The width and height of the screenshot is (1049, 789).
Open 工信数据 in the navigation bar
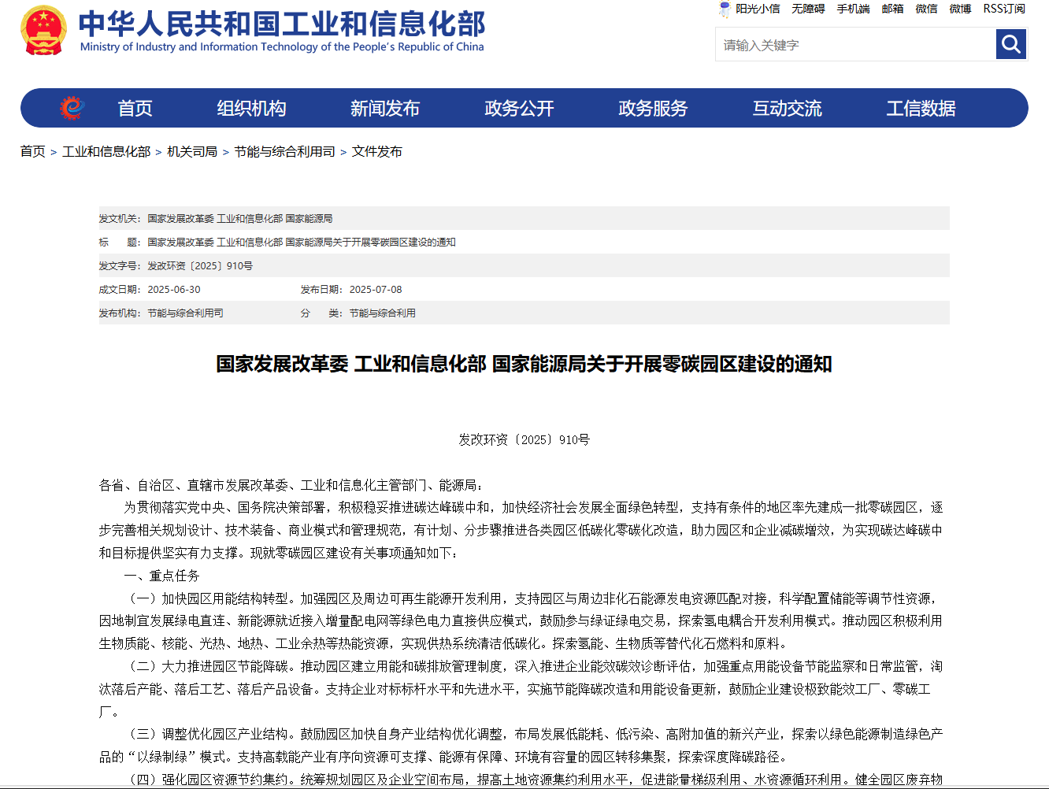coord(921,109)
